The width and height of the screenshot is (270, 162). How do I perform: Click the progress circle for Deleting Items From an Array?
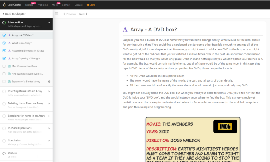(x=4, y=104)
